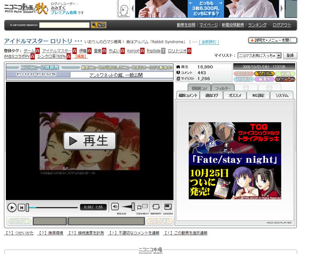The width and height of the screenshot is (310, 254).
Task: Open the フィルター tab
Action: click(x=223, y=88)
